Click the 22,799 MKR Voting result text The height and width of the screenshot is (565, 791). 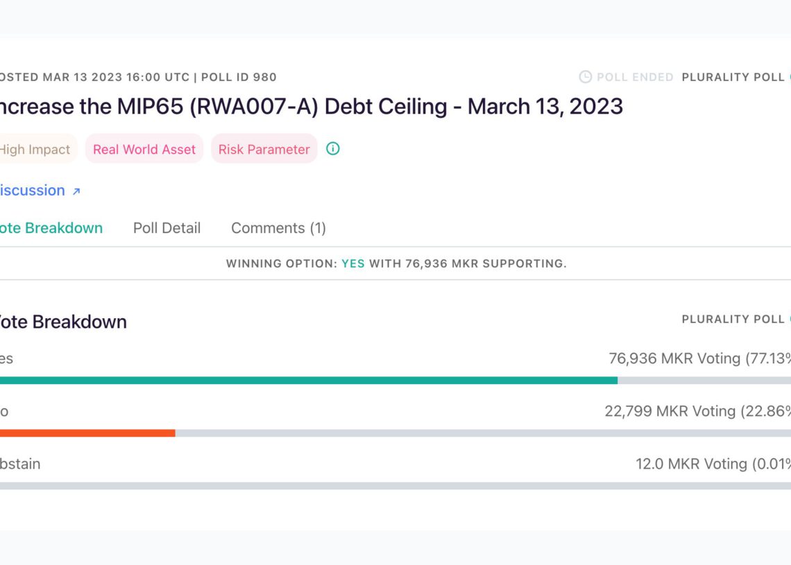pyautogui.click(x=697, y=411)
